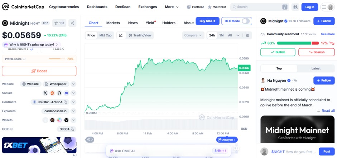Image resolution: width=337 pixels, height=158 pixels.
Task: Click the Boost button
Action: (x=39, y=71)
